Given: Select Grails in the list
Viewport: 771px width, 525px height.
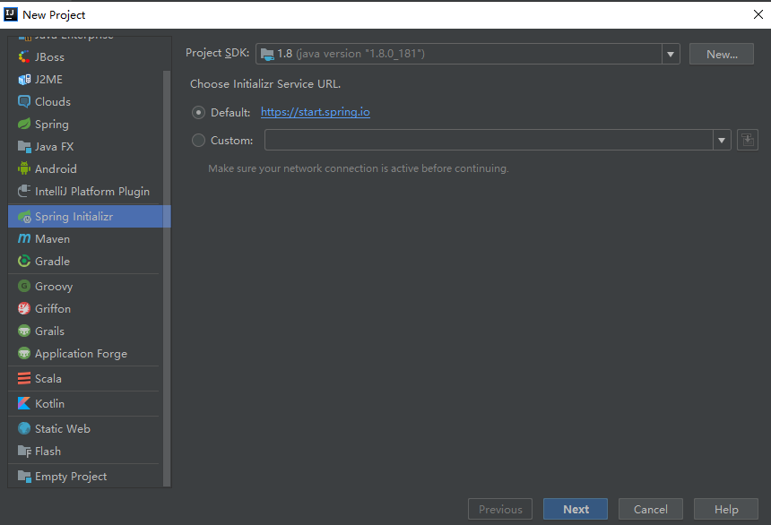Looking at the screenshot, I should pos(85,331).
